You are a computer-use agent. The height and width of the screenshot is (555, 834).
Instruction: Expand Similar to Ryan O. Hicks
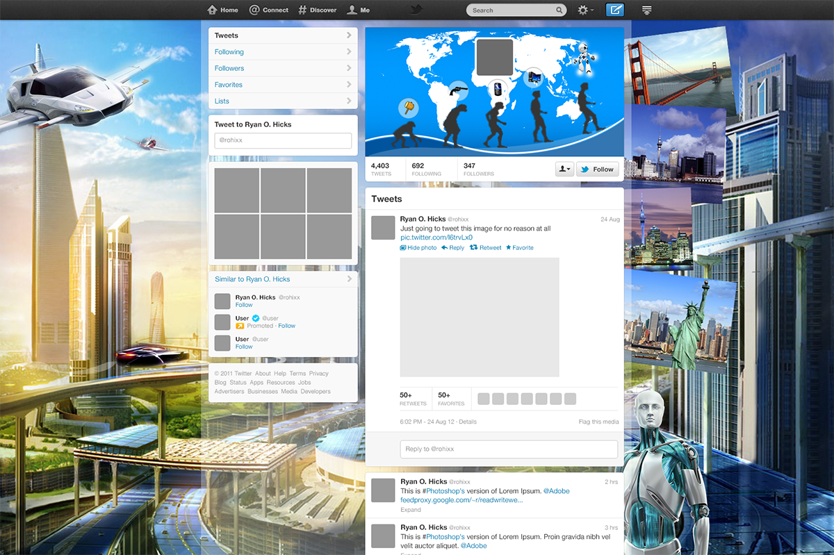(x=283, y=279)
